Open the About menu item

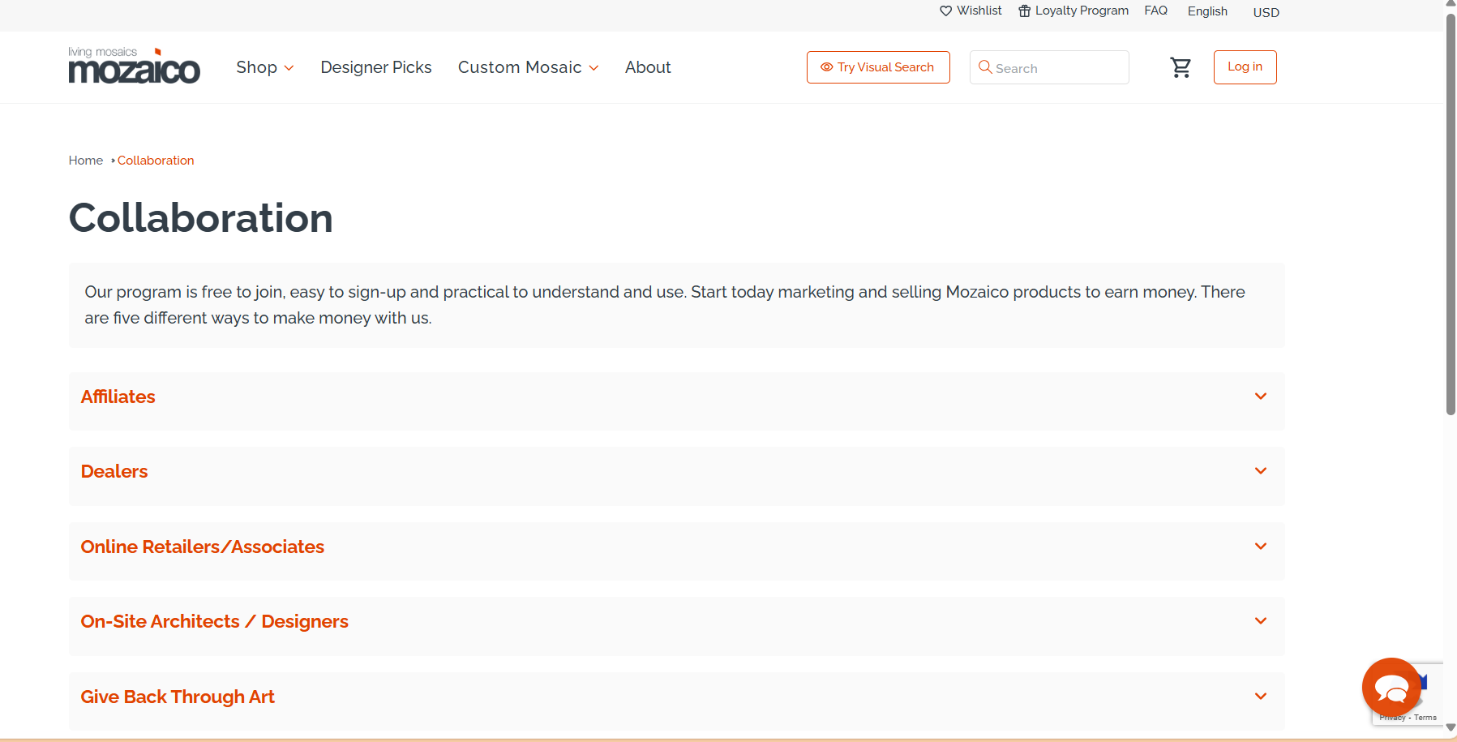coord(647,67)
